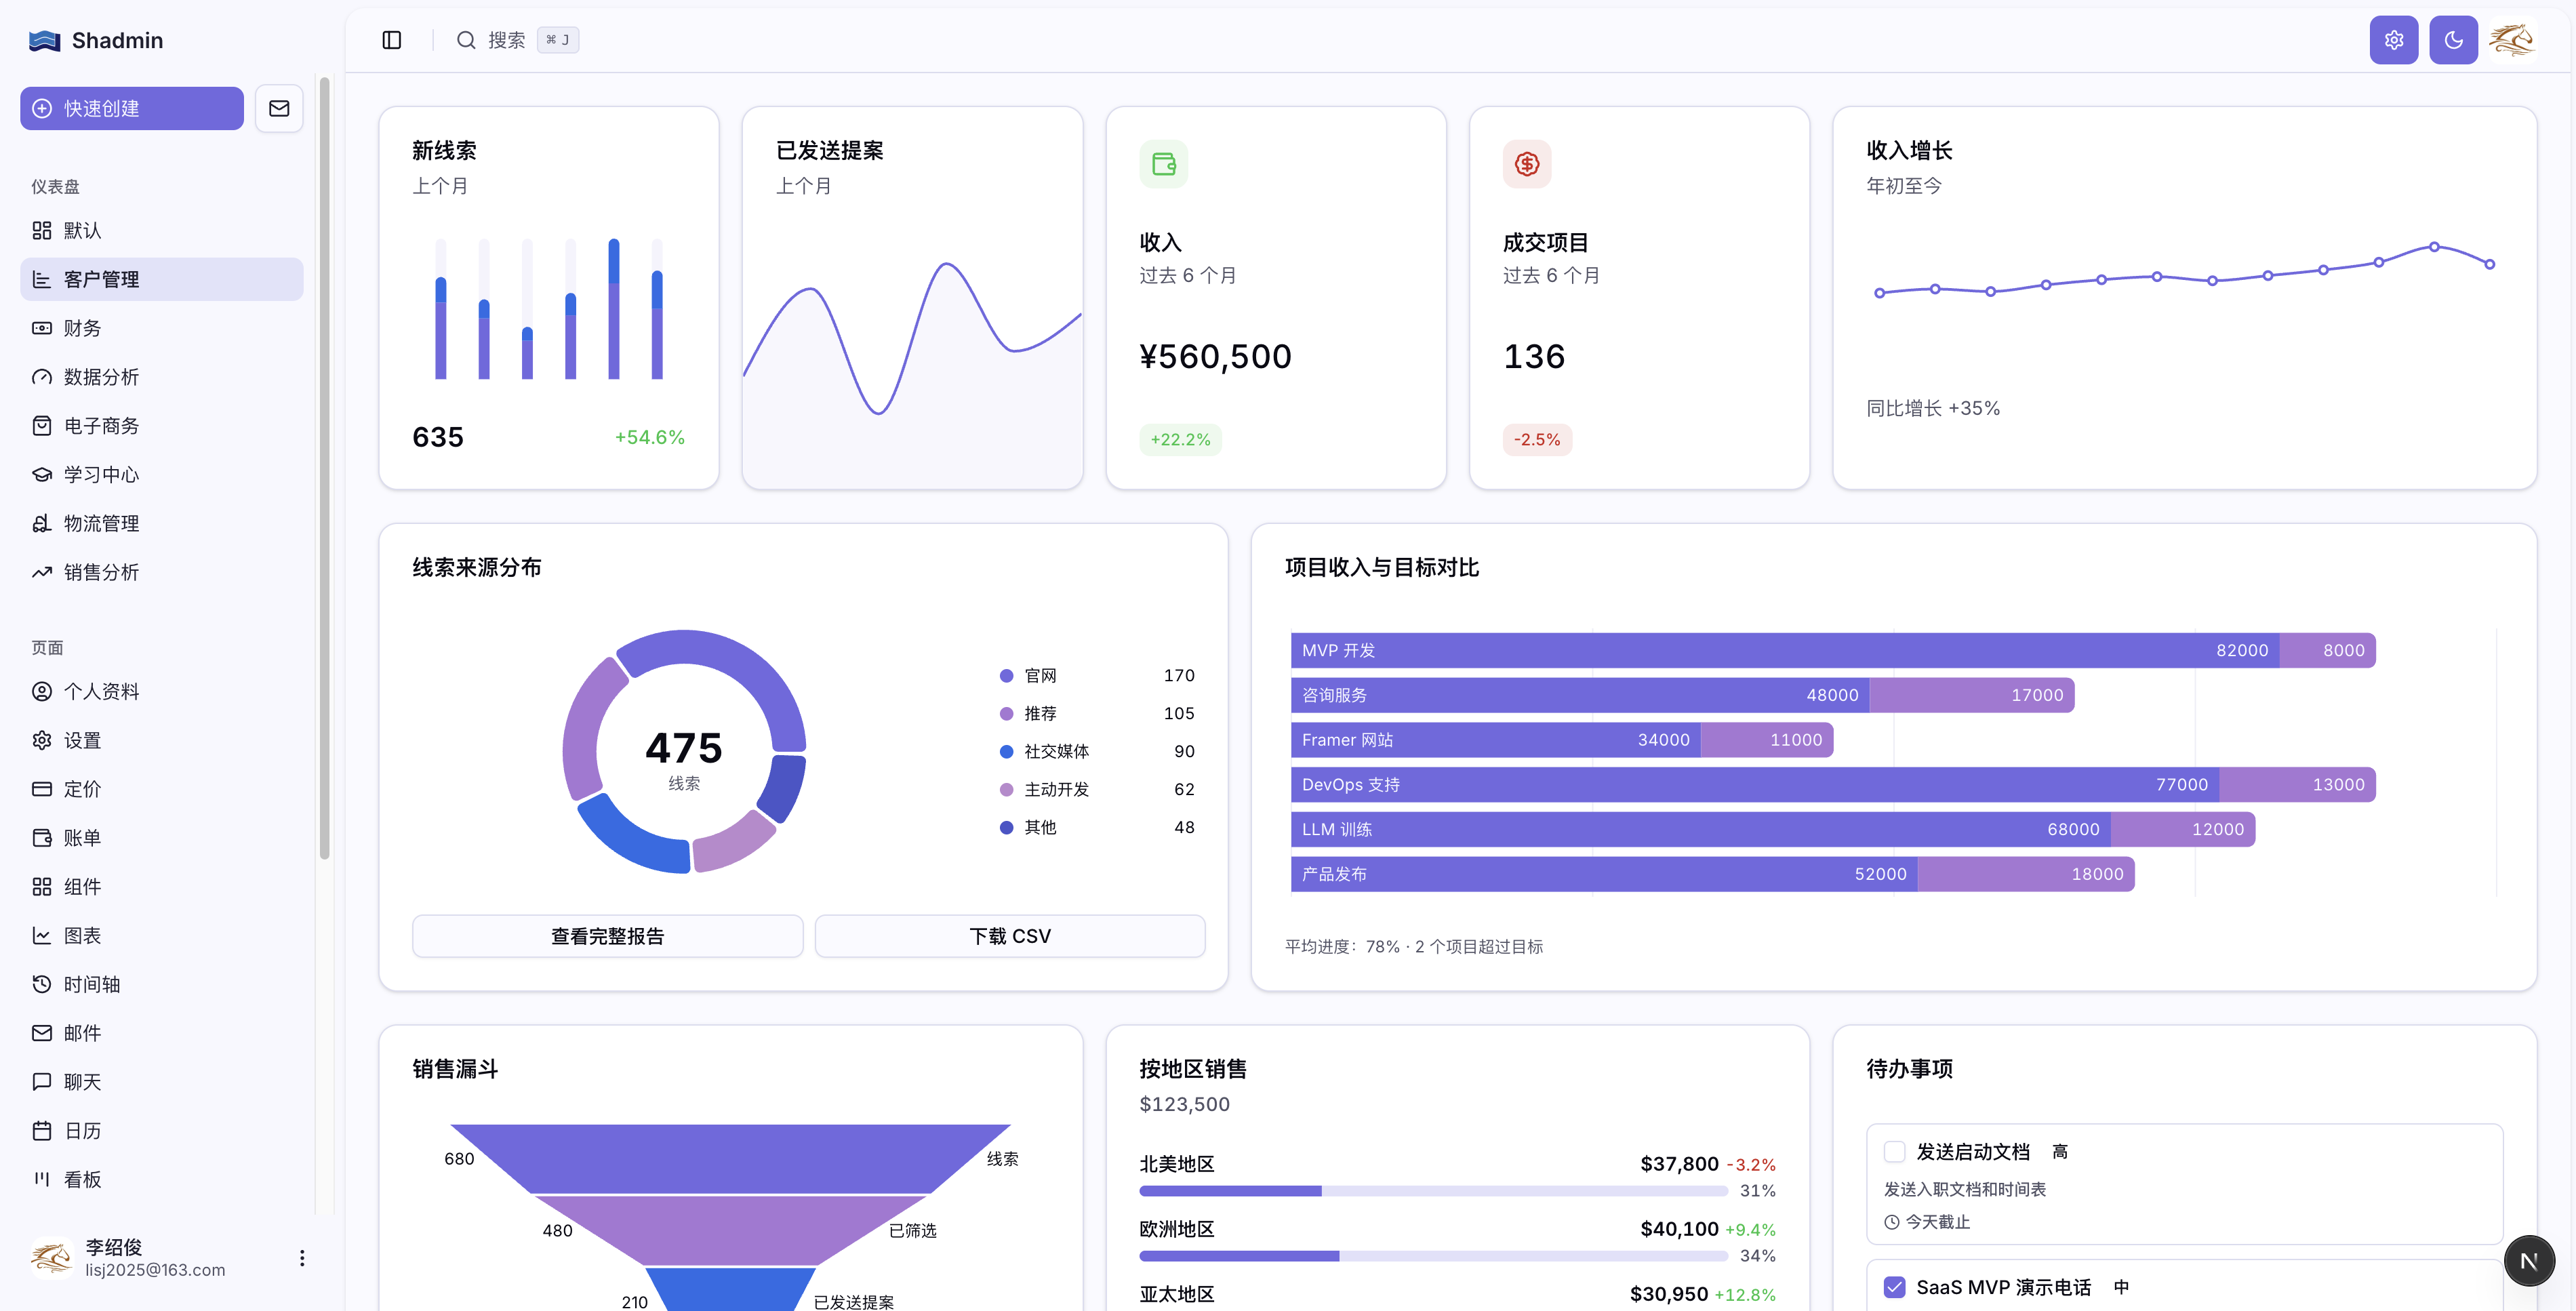Switch to dark mode moon icon
The image size is (2576, 1311).
(2453, 40)
